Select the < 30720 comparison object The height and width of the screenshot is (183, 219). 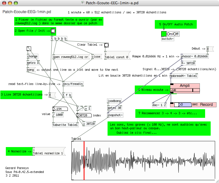89,124
